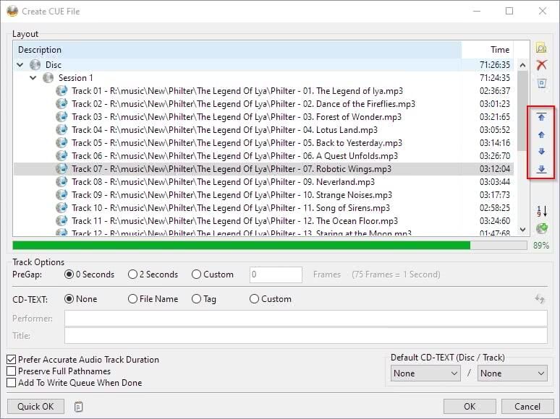Click the Track 01 audio icon

pos(61,91)
